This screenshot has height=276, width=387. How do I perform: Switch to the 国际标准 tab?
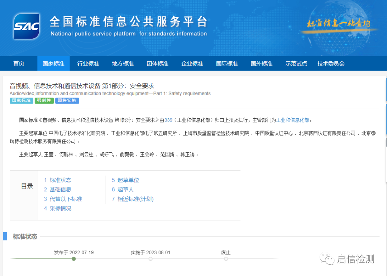(x=227, y=63)
